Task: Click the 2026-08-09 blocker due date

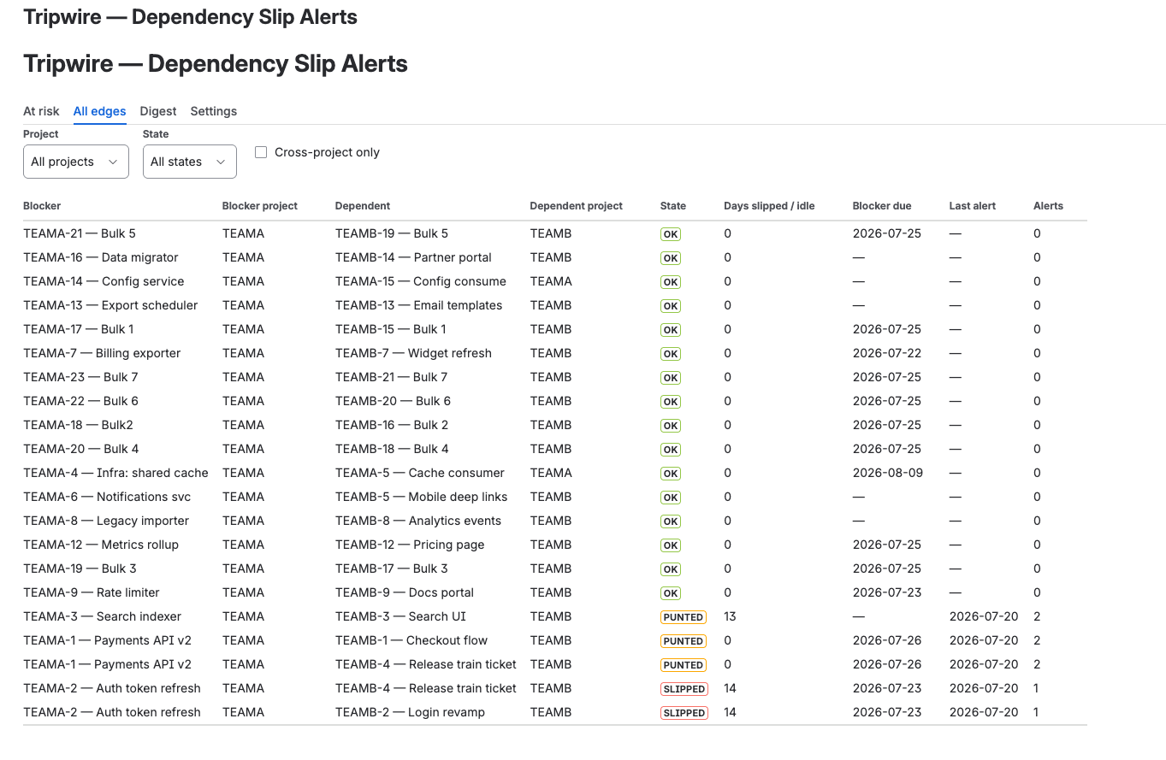Action: pos(888,473)
